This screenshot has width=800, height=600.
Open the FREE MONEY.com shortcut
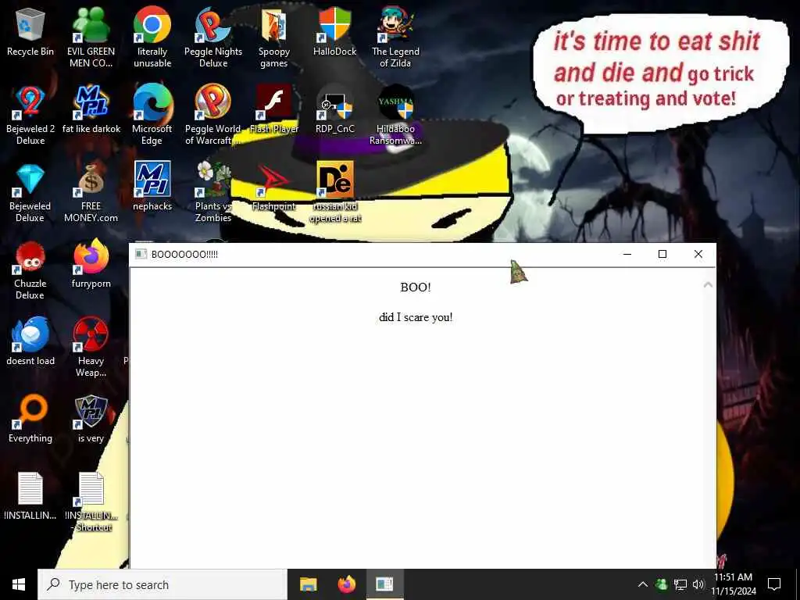pos(91,193)
